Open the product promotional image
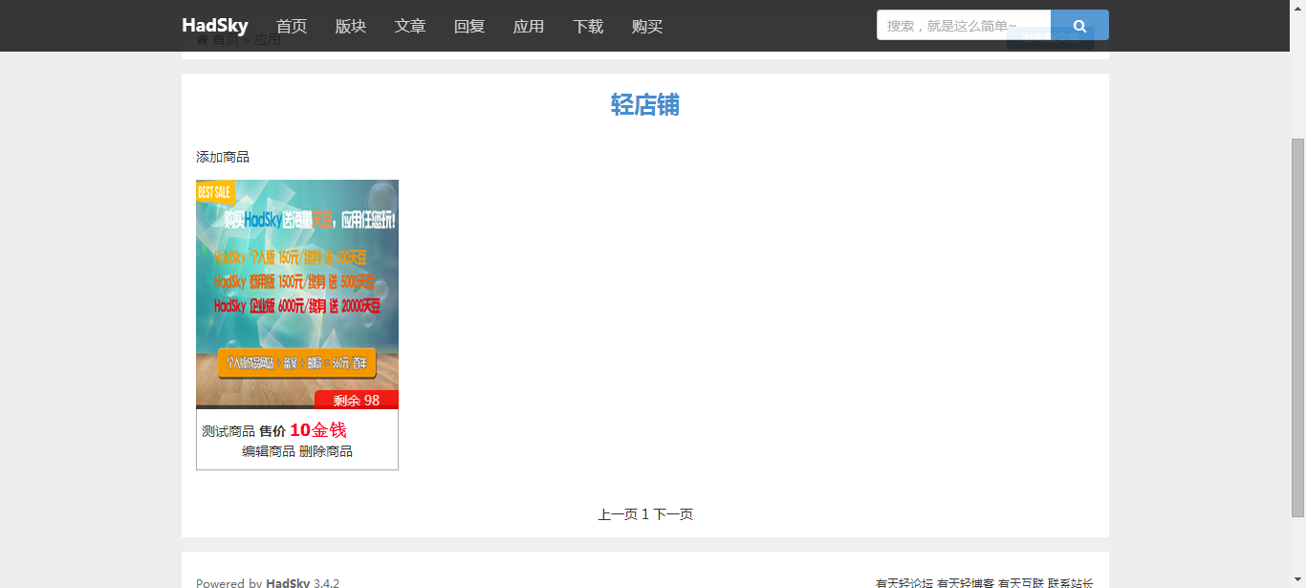Image resolution: width=1306 pixels, height=588 pixels. pyautogui.click(x=297, y=287)
